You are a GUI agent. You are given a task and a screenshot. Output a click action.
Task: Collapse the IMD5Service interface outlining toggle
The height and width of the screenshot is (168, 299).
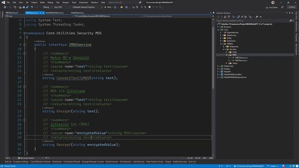pos(24,45)
